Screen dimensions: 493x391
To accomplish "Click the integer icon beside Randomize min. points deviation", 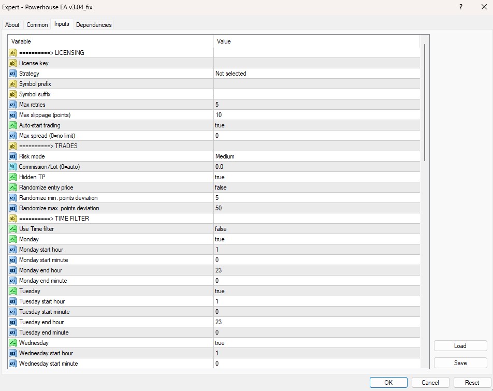I will pyautogui.click(x=12, y=198).
